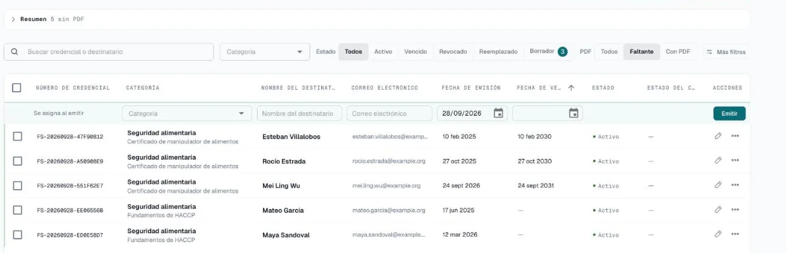
Task: Open the Categoría filter dropdown in toolbar
Action: click(x=265, y=52)
